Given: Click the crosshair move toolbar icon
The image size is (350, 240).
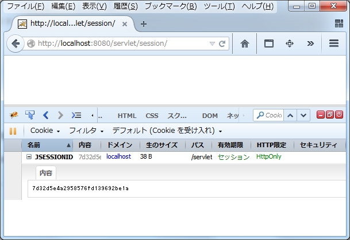Looking at the screenshot, I should (x=290, y=44).
